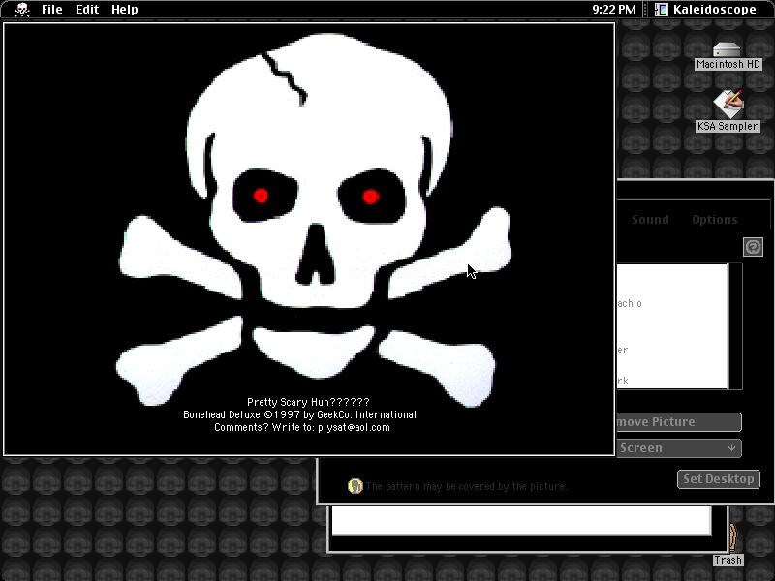Open the File menu
Viewport: 775px width, 581px height.
(52, 10)
